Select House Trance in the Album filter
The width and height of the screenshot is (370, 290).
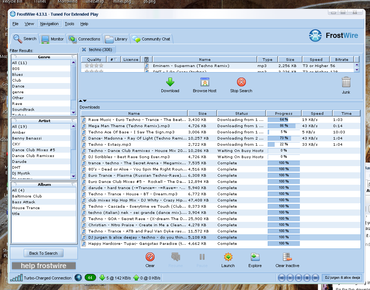coord(44,208)
